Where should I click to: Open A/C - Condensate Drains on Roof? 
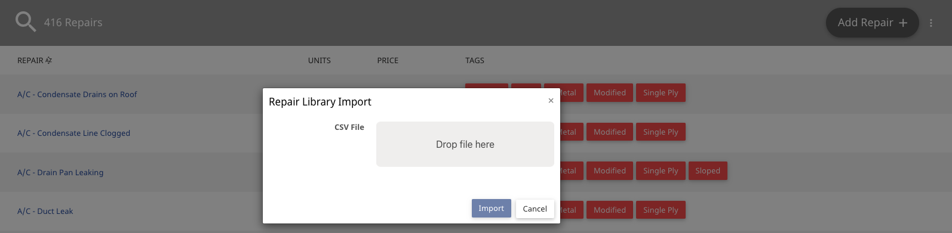coord(77,94)
